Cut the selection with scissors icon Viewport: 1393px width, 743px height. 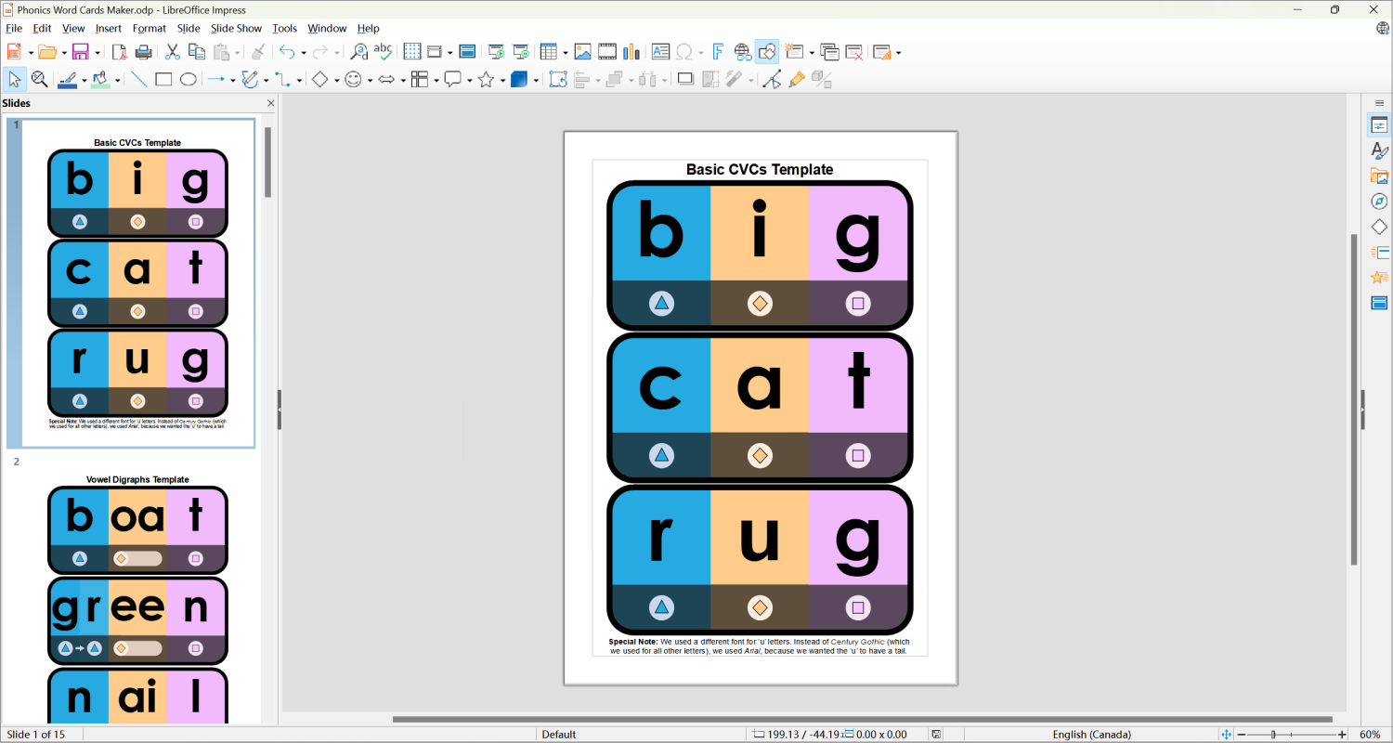coord(172,52)
